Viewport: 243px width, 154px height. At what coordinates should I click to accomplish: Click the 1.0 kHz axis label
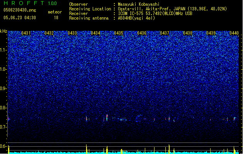click(x=3, y=69)
